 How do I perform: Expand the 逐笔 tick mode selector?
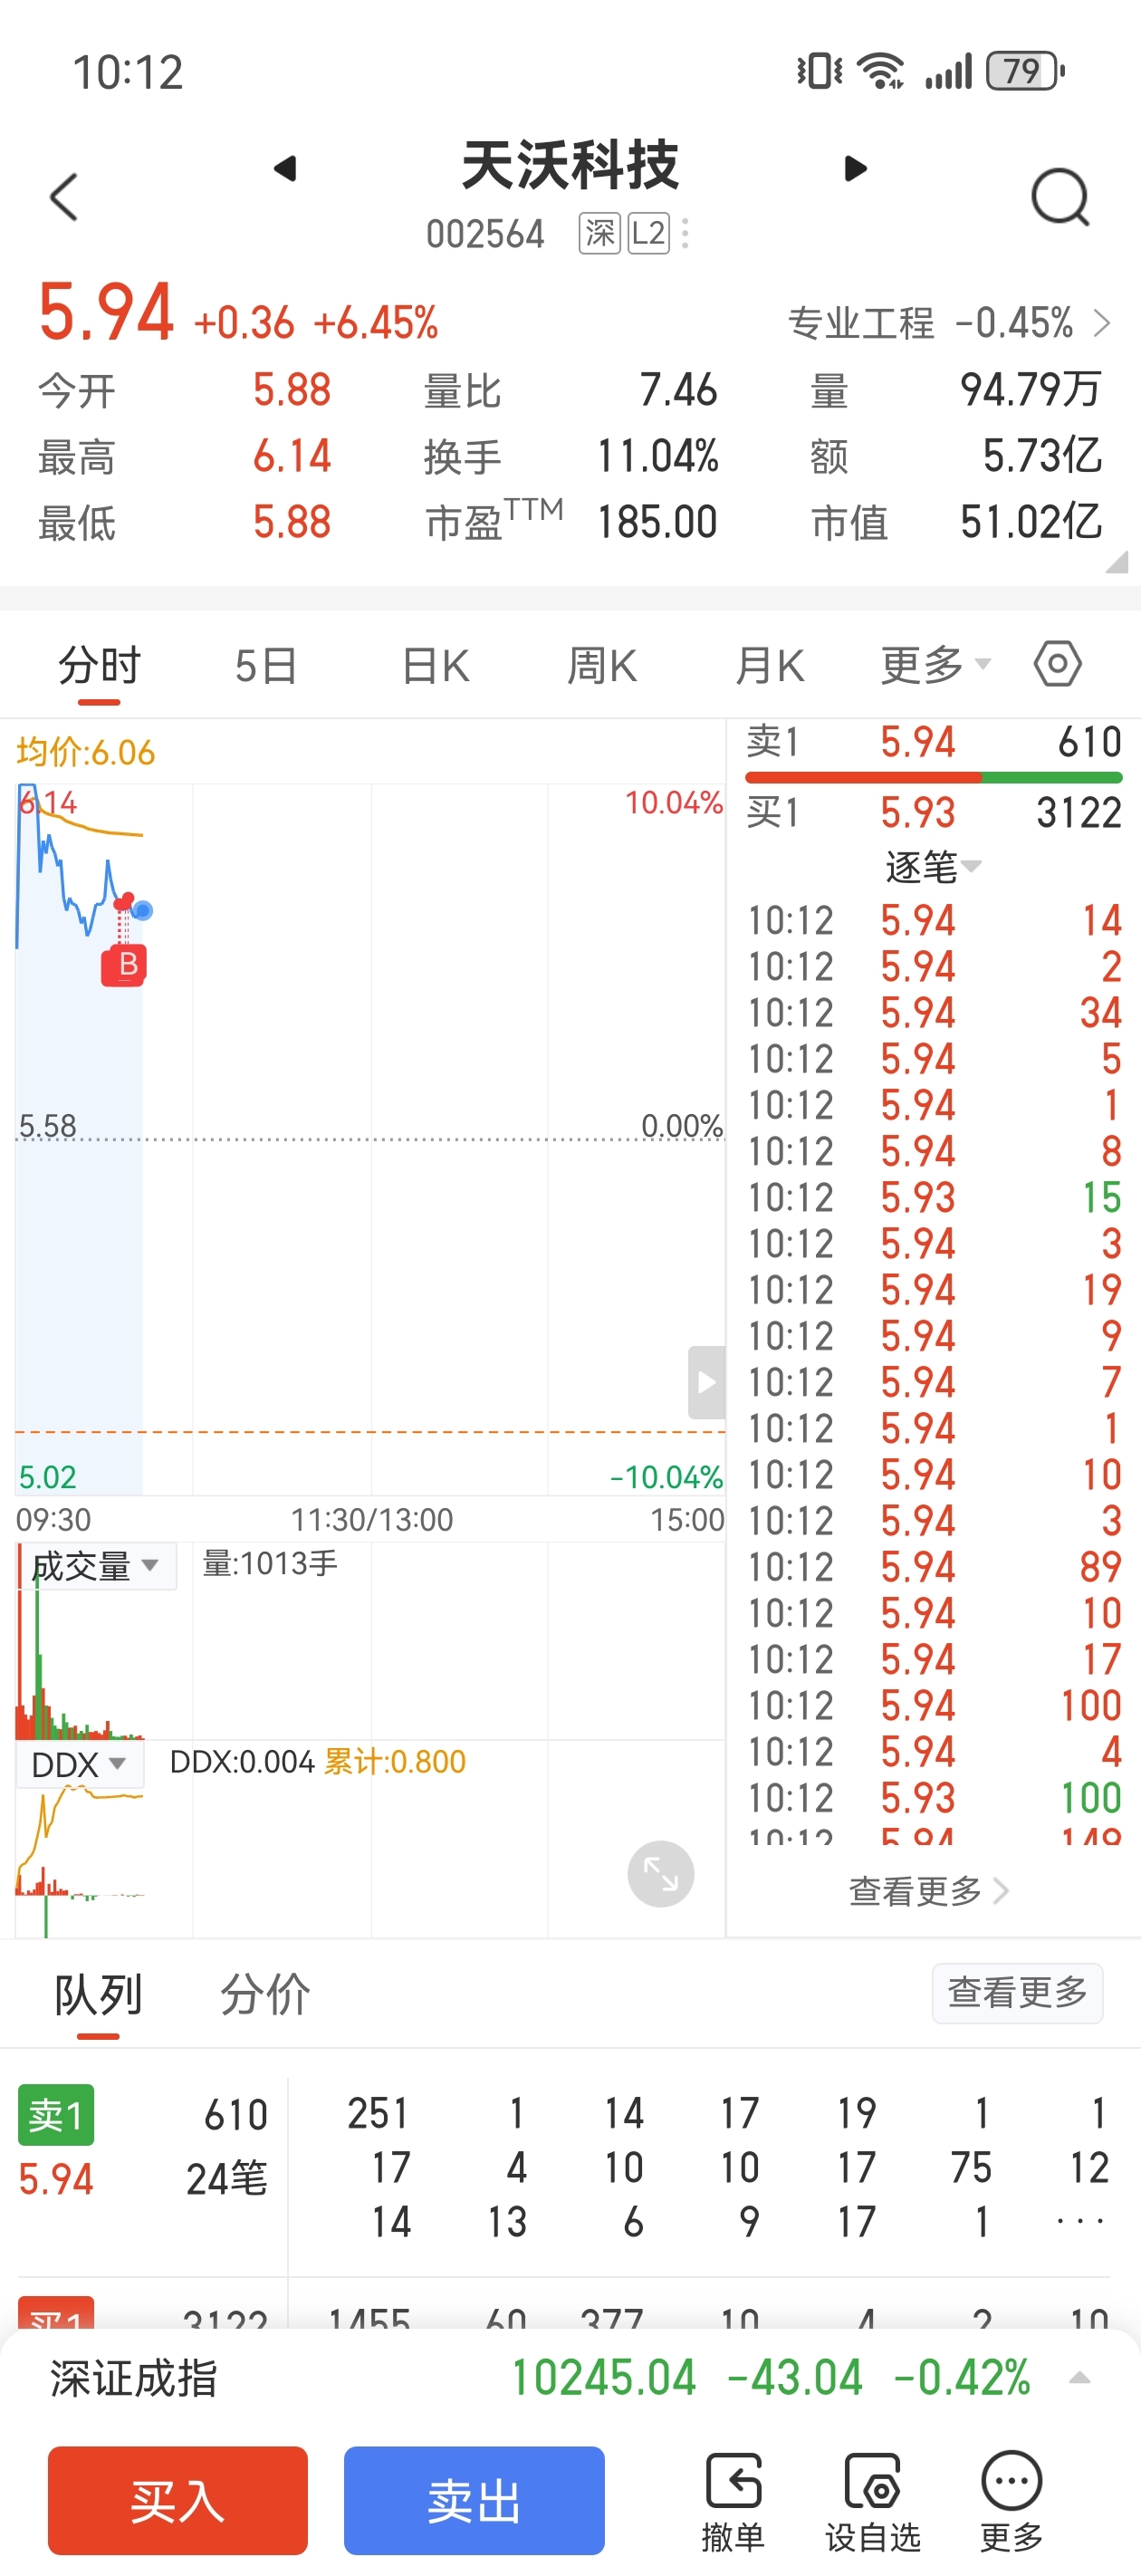(x=933, y=866)
